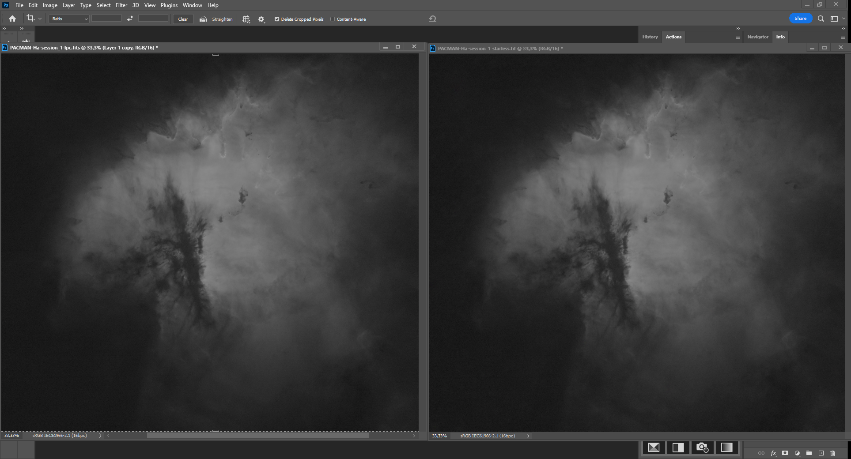Click the Straighten label

(222, 19)
